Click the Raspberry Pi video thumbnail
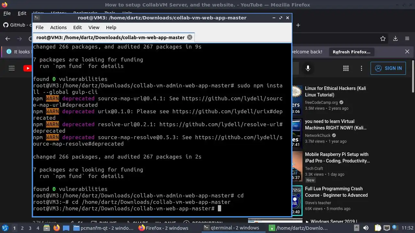Viewport: 415px width, 233px height. click(297, 166)
